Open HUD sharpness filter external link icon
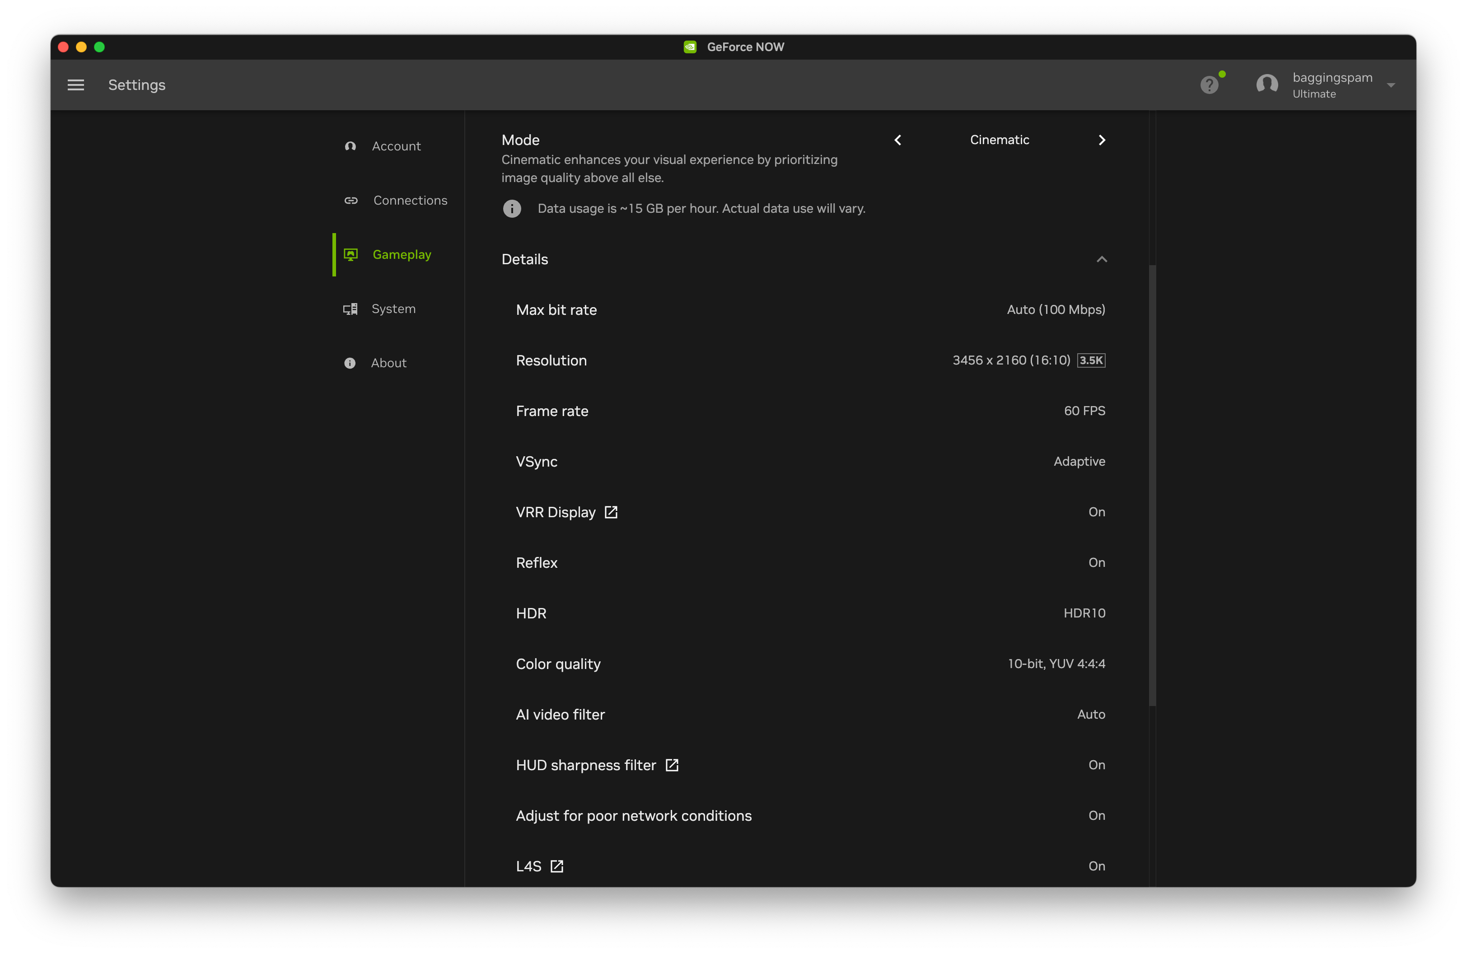 tap(672, 765)
